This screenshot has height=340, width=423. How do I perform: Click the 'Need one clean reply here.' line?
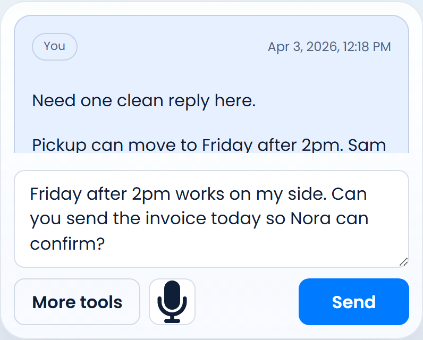tap(144, 100)
